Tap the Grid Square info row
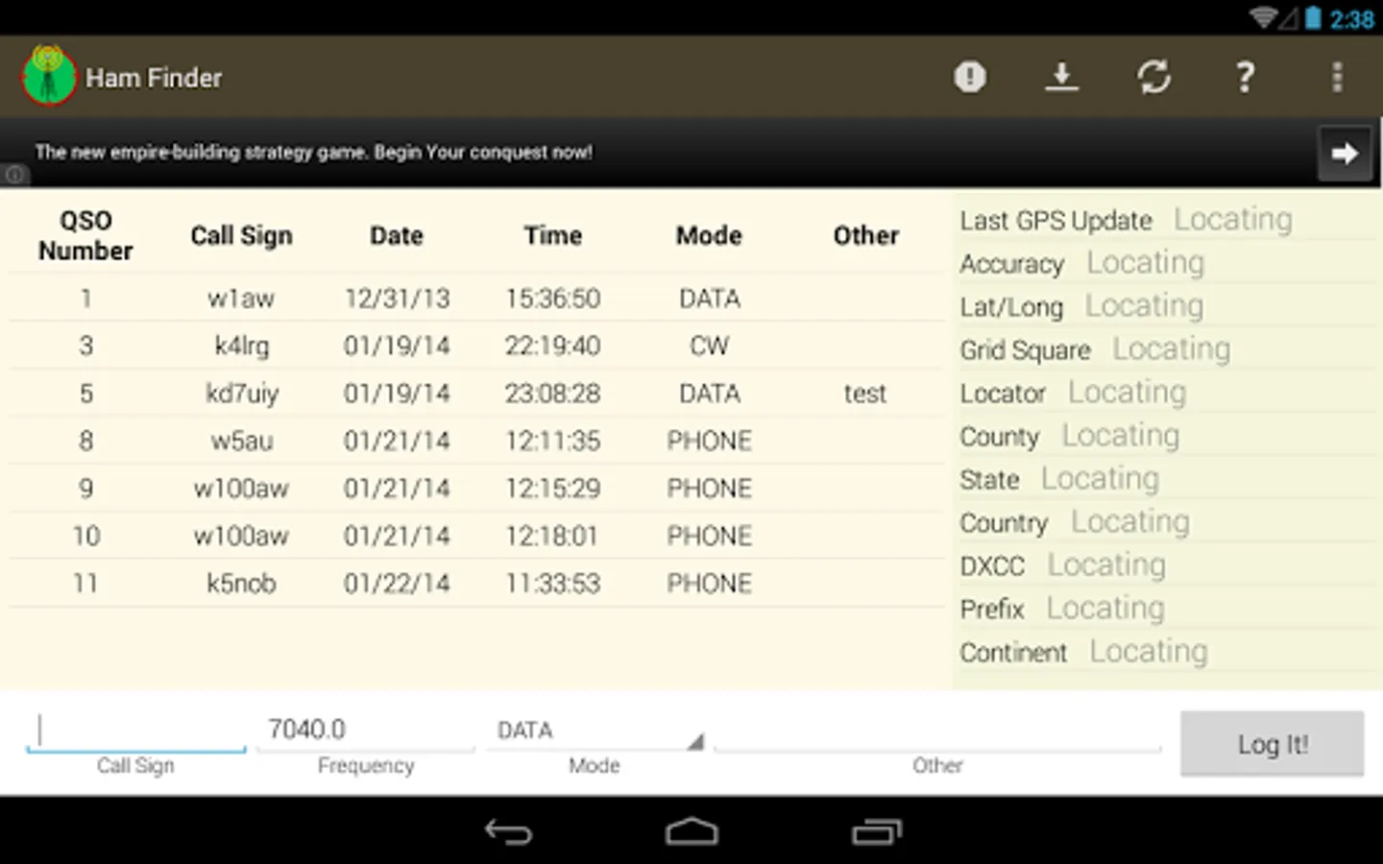Viewport: 1383px width, 864px height. coord(1166,349)
